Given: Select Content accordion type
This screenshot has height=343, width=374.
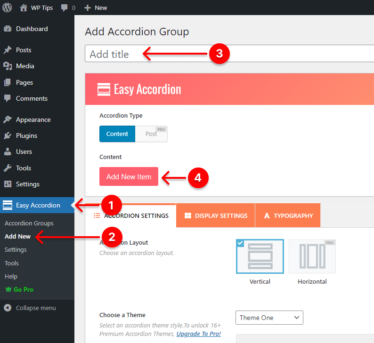Looking at the screenshot, I should (x=117, y=134).
